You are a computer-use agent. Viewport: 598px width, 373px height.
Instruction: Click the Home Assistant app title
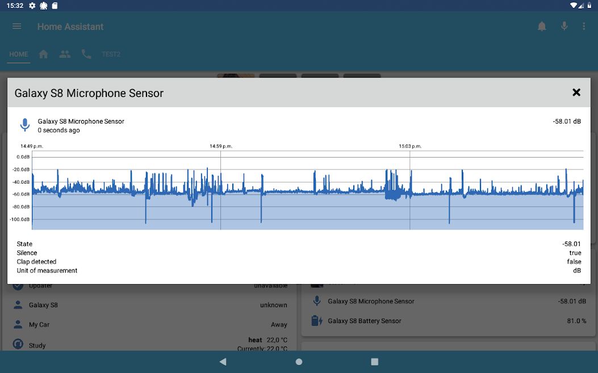click(70, 27)
